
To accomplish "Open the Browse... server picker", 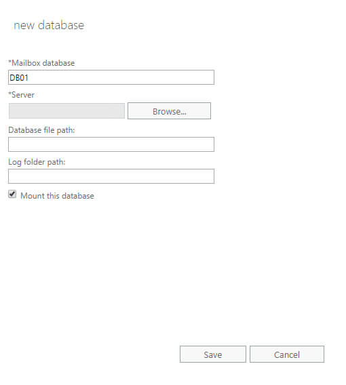I will (x=169, y=111).
